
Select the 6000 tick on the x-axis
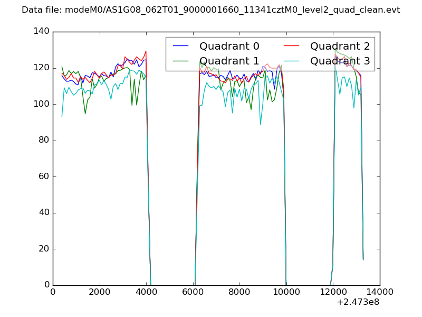tap(193, 292)
